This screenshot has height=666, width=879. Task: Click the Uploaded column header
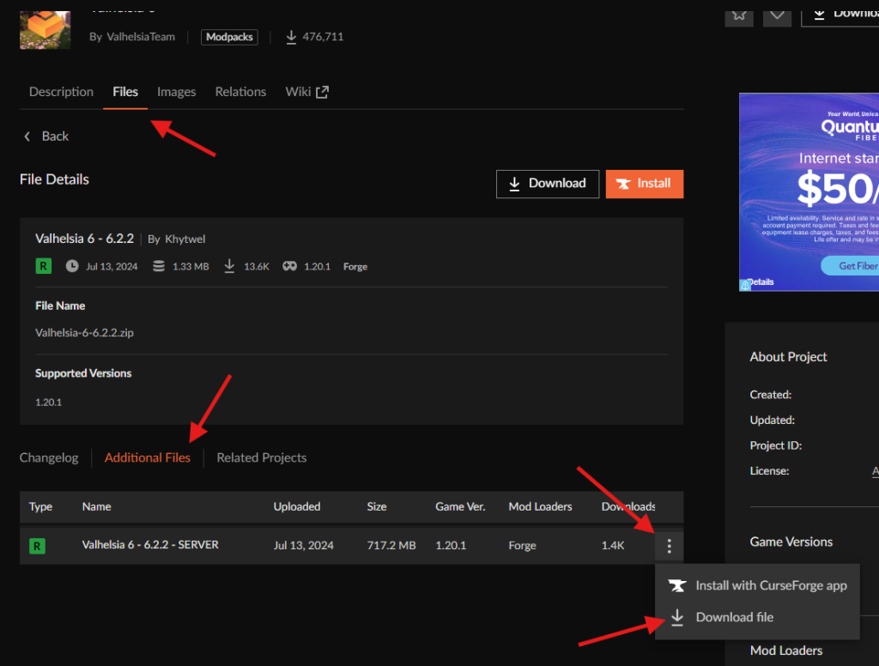(x=296, y=506)
